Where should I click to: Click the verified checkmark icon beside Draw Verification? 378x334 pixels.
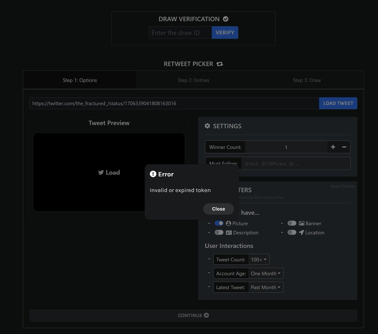tap(226, 19)
